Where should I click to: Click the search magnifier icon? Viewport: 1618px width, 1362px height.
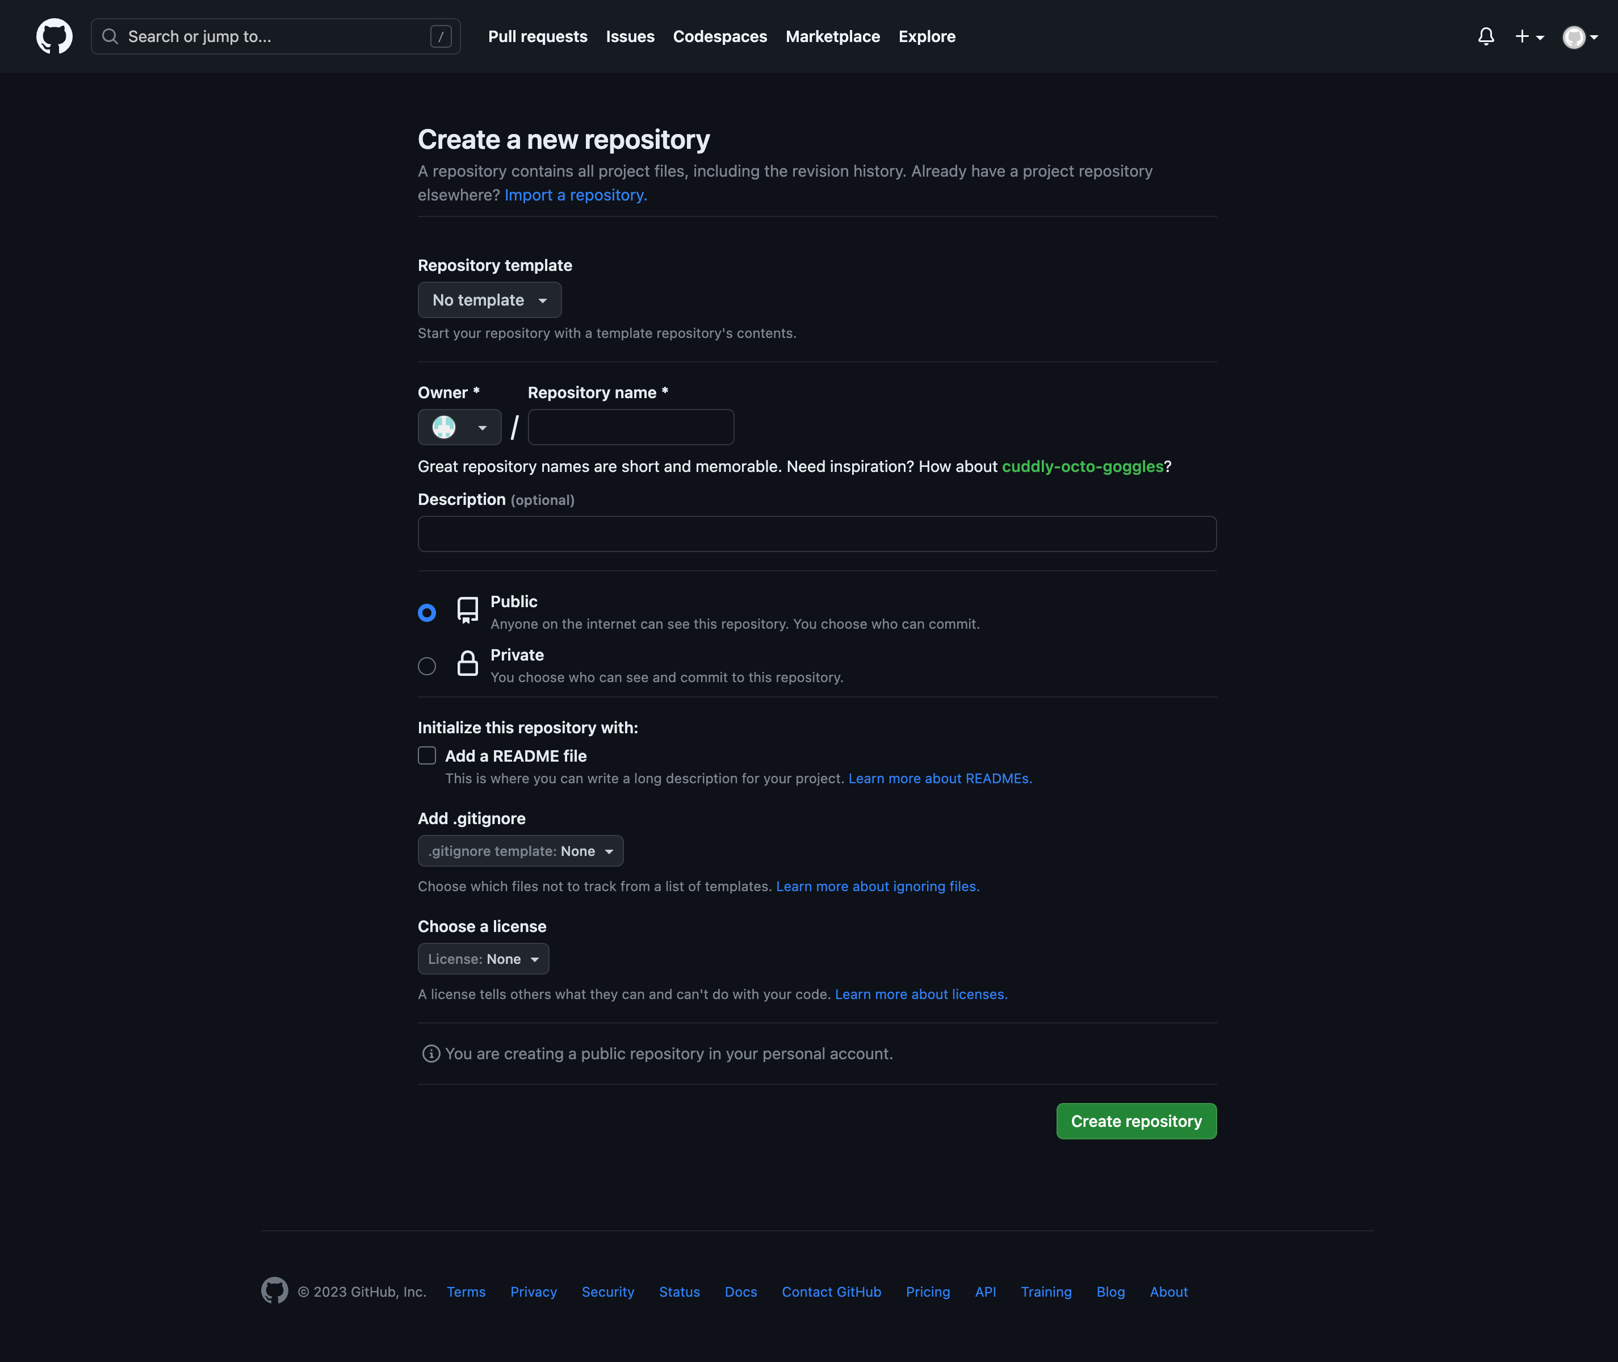click(x=110, y=36)
